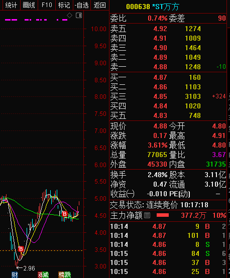The image size is (230, 278).
Task: Click 买三 volume 3103
Action: click(x=193, y=97)
